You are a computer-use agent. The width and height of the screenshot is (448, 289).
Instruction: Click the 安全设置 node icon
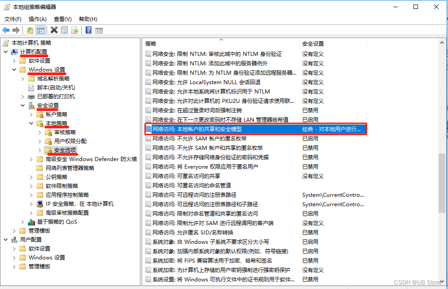pyautogui.click(x=31, y=106)
